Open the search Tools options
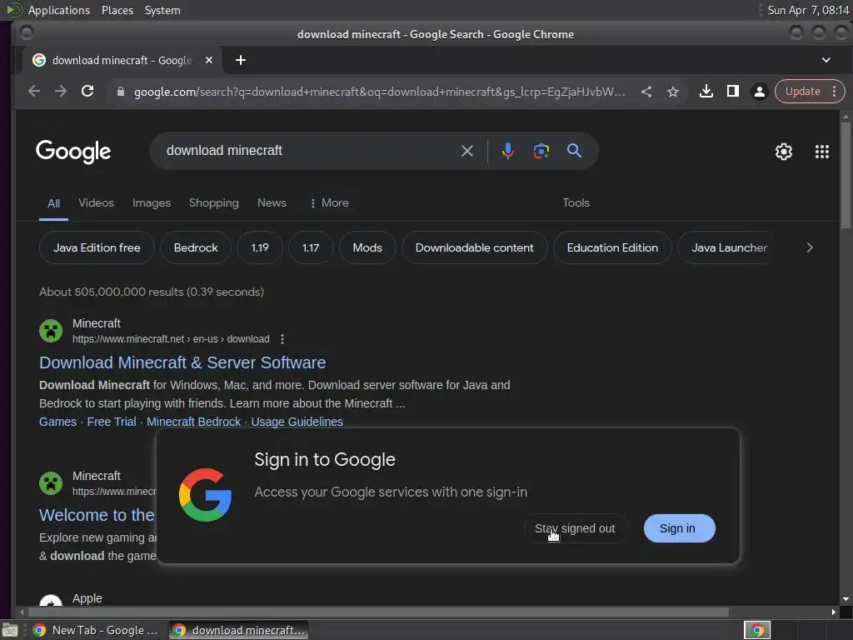Viewport: 853px width, 640px height. [576, 202]
